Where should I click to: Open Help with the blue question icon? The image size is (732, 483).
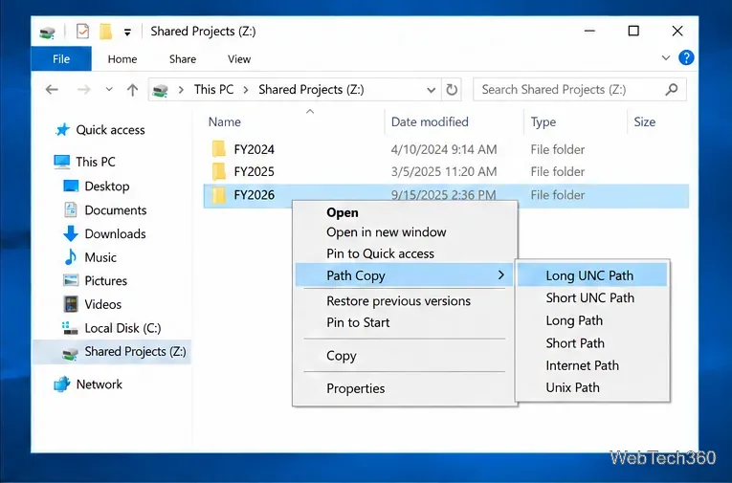[x=686, y=58]
